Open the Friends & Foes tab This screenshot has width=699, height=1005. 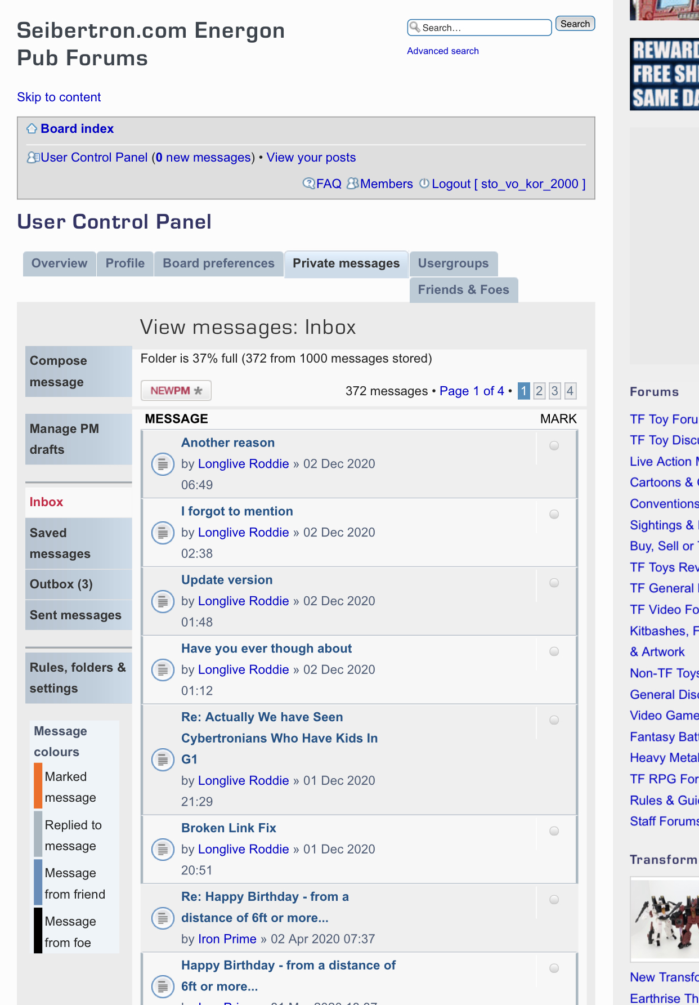(463, 290)
